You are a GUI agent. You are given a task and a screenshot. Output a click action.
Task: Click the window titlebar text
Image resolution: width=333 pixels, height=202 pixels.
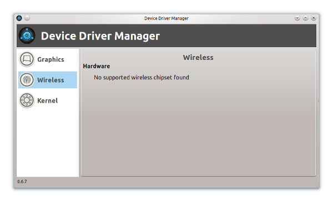167,18
